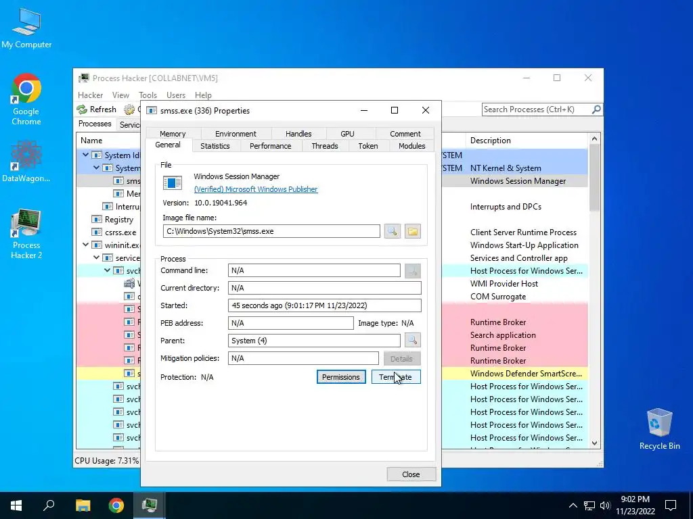693x519 pixels.
Task: Open image file location folder icon
Action: (x=412, y=231)
